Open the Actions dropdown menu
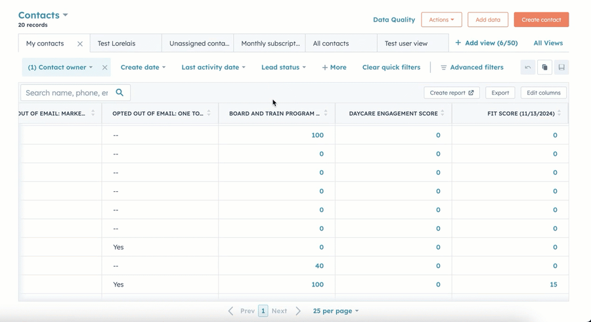Image resolution: width=591 pixels, height=322 pixels. (441, 20)
